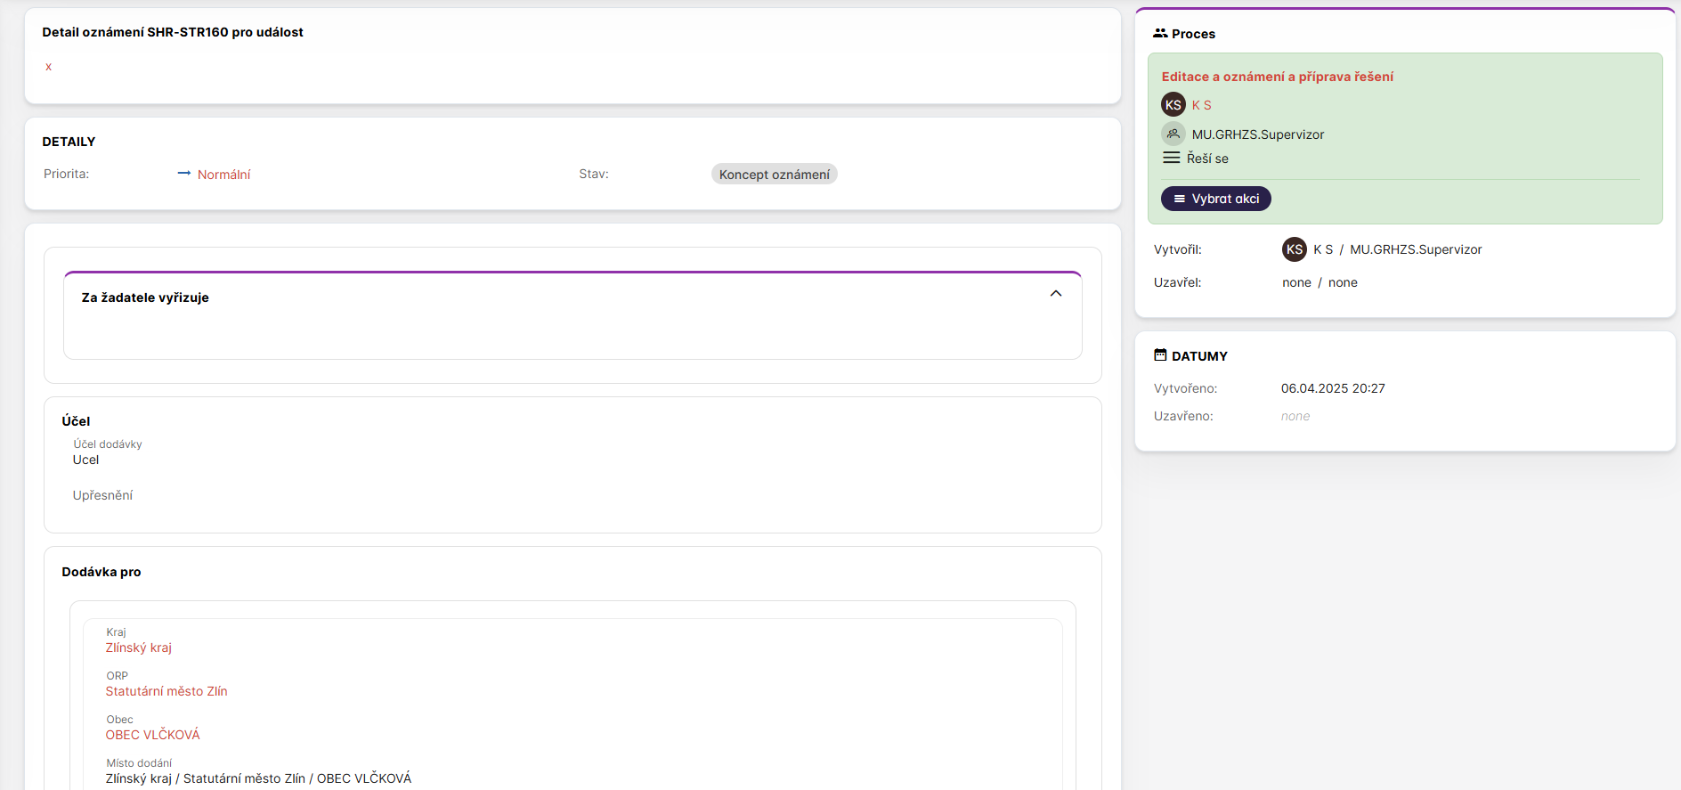
Task: Click the Řeší se status list icon
Action: [1171, 158]
